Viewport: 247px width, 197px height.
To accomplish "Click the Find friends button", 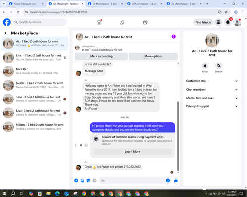I will point(203,22).
